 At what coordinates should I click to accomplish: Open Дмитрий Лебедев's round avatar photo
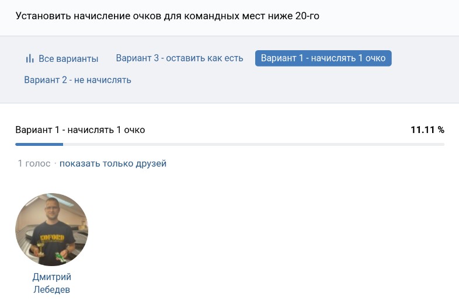51,229
